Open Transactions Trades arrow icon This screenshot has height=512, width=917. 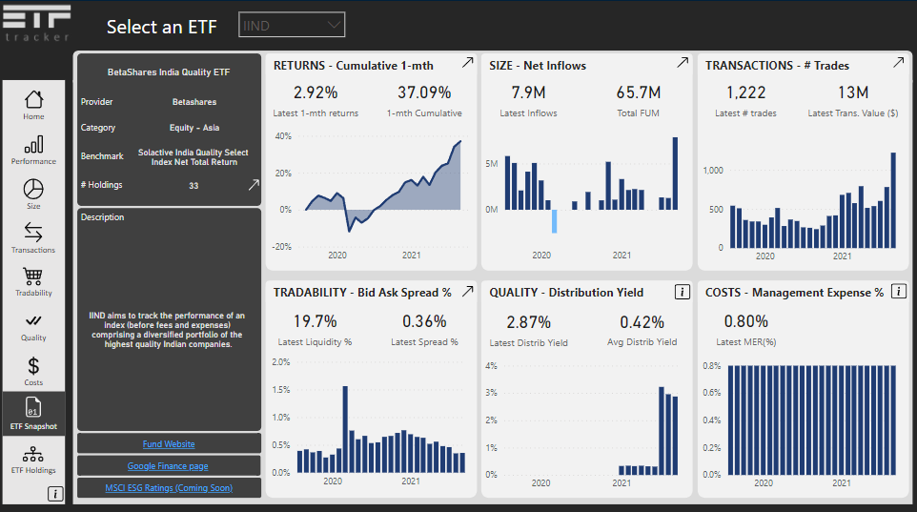click(899, 63)
